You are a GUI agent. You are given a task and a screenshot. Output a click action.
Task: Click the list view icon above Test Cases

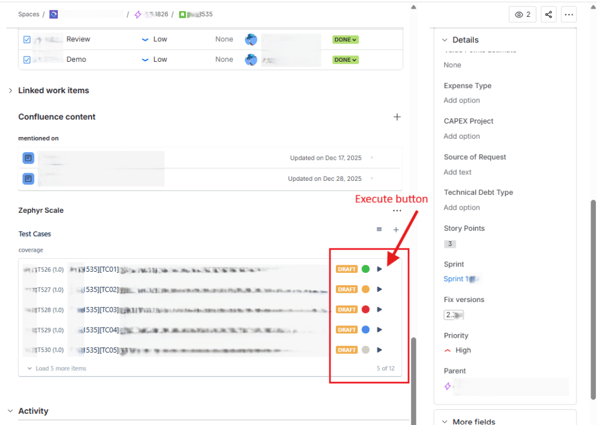pos(378,230)
